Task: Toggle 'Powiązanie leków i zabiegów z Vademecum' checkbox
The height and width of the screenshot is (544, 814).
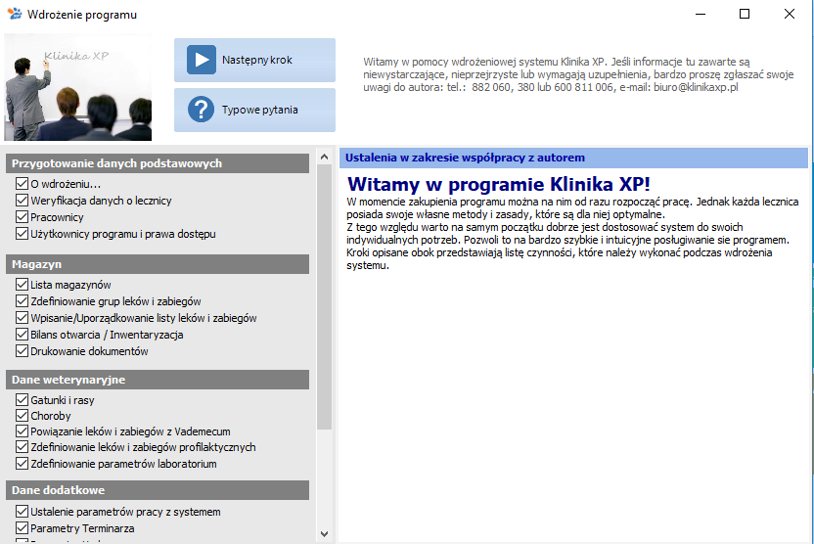Action: click(22, 431)
